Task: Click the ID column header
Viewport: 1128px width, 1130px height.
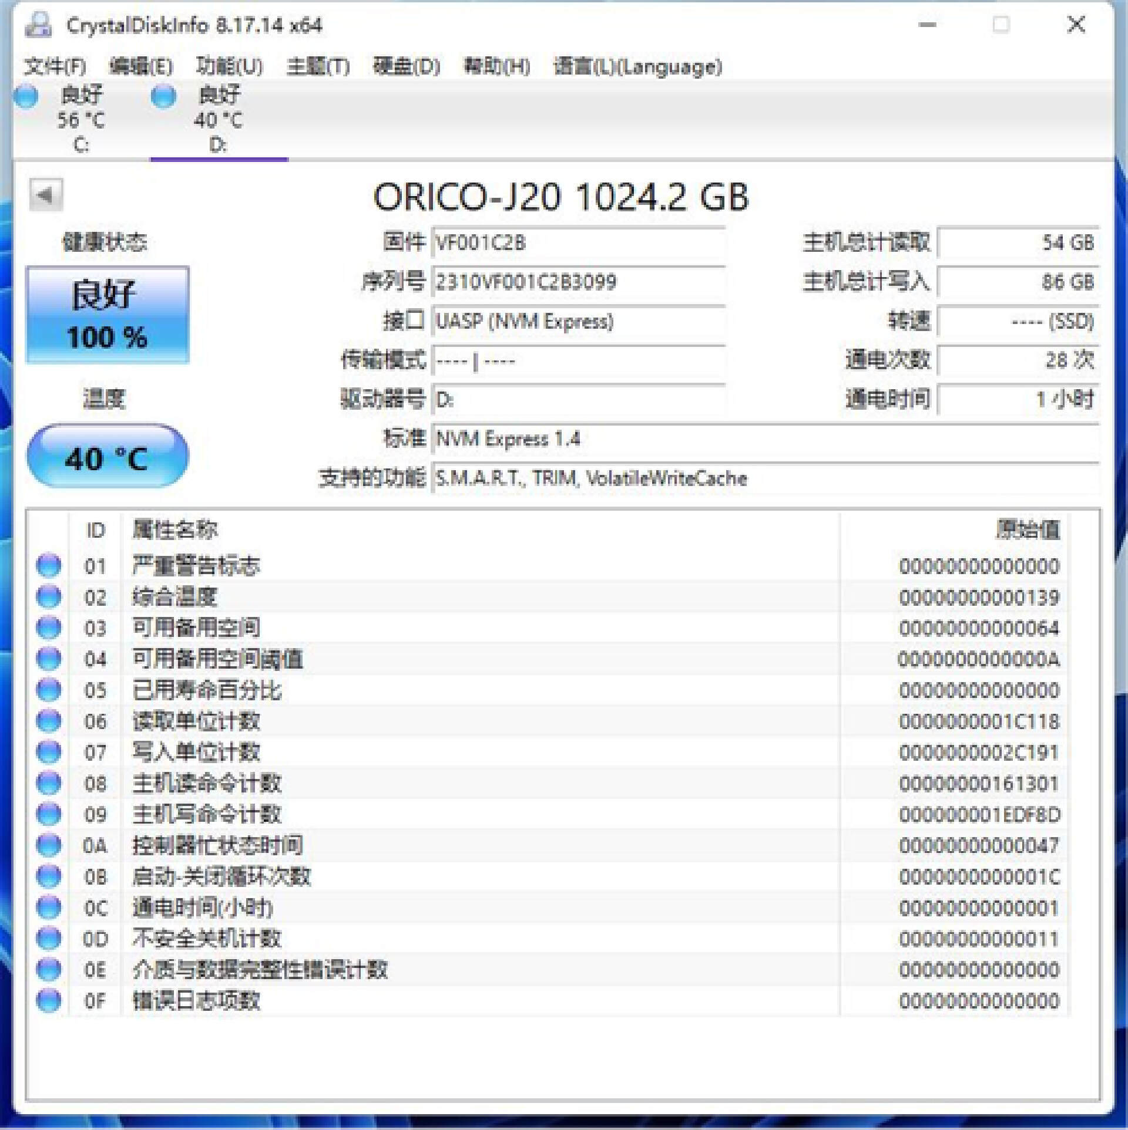Action: click(95, 530)
